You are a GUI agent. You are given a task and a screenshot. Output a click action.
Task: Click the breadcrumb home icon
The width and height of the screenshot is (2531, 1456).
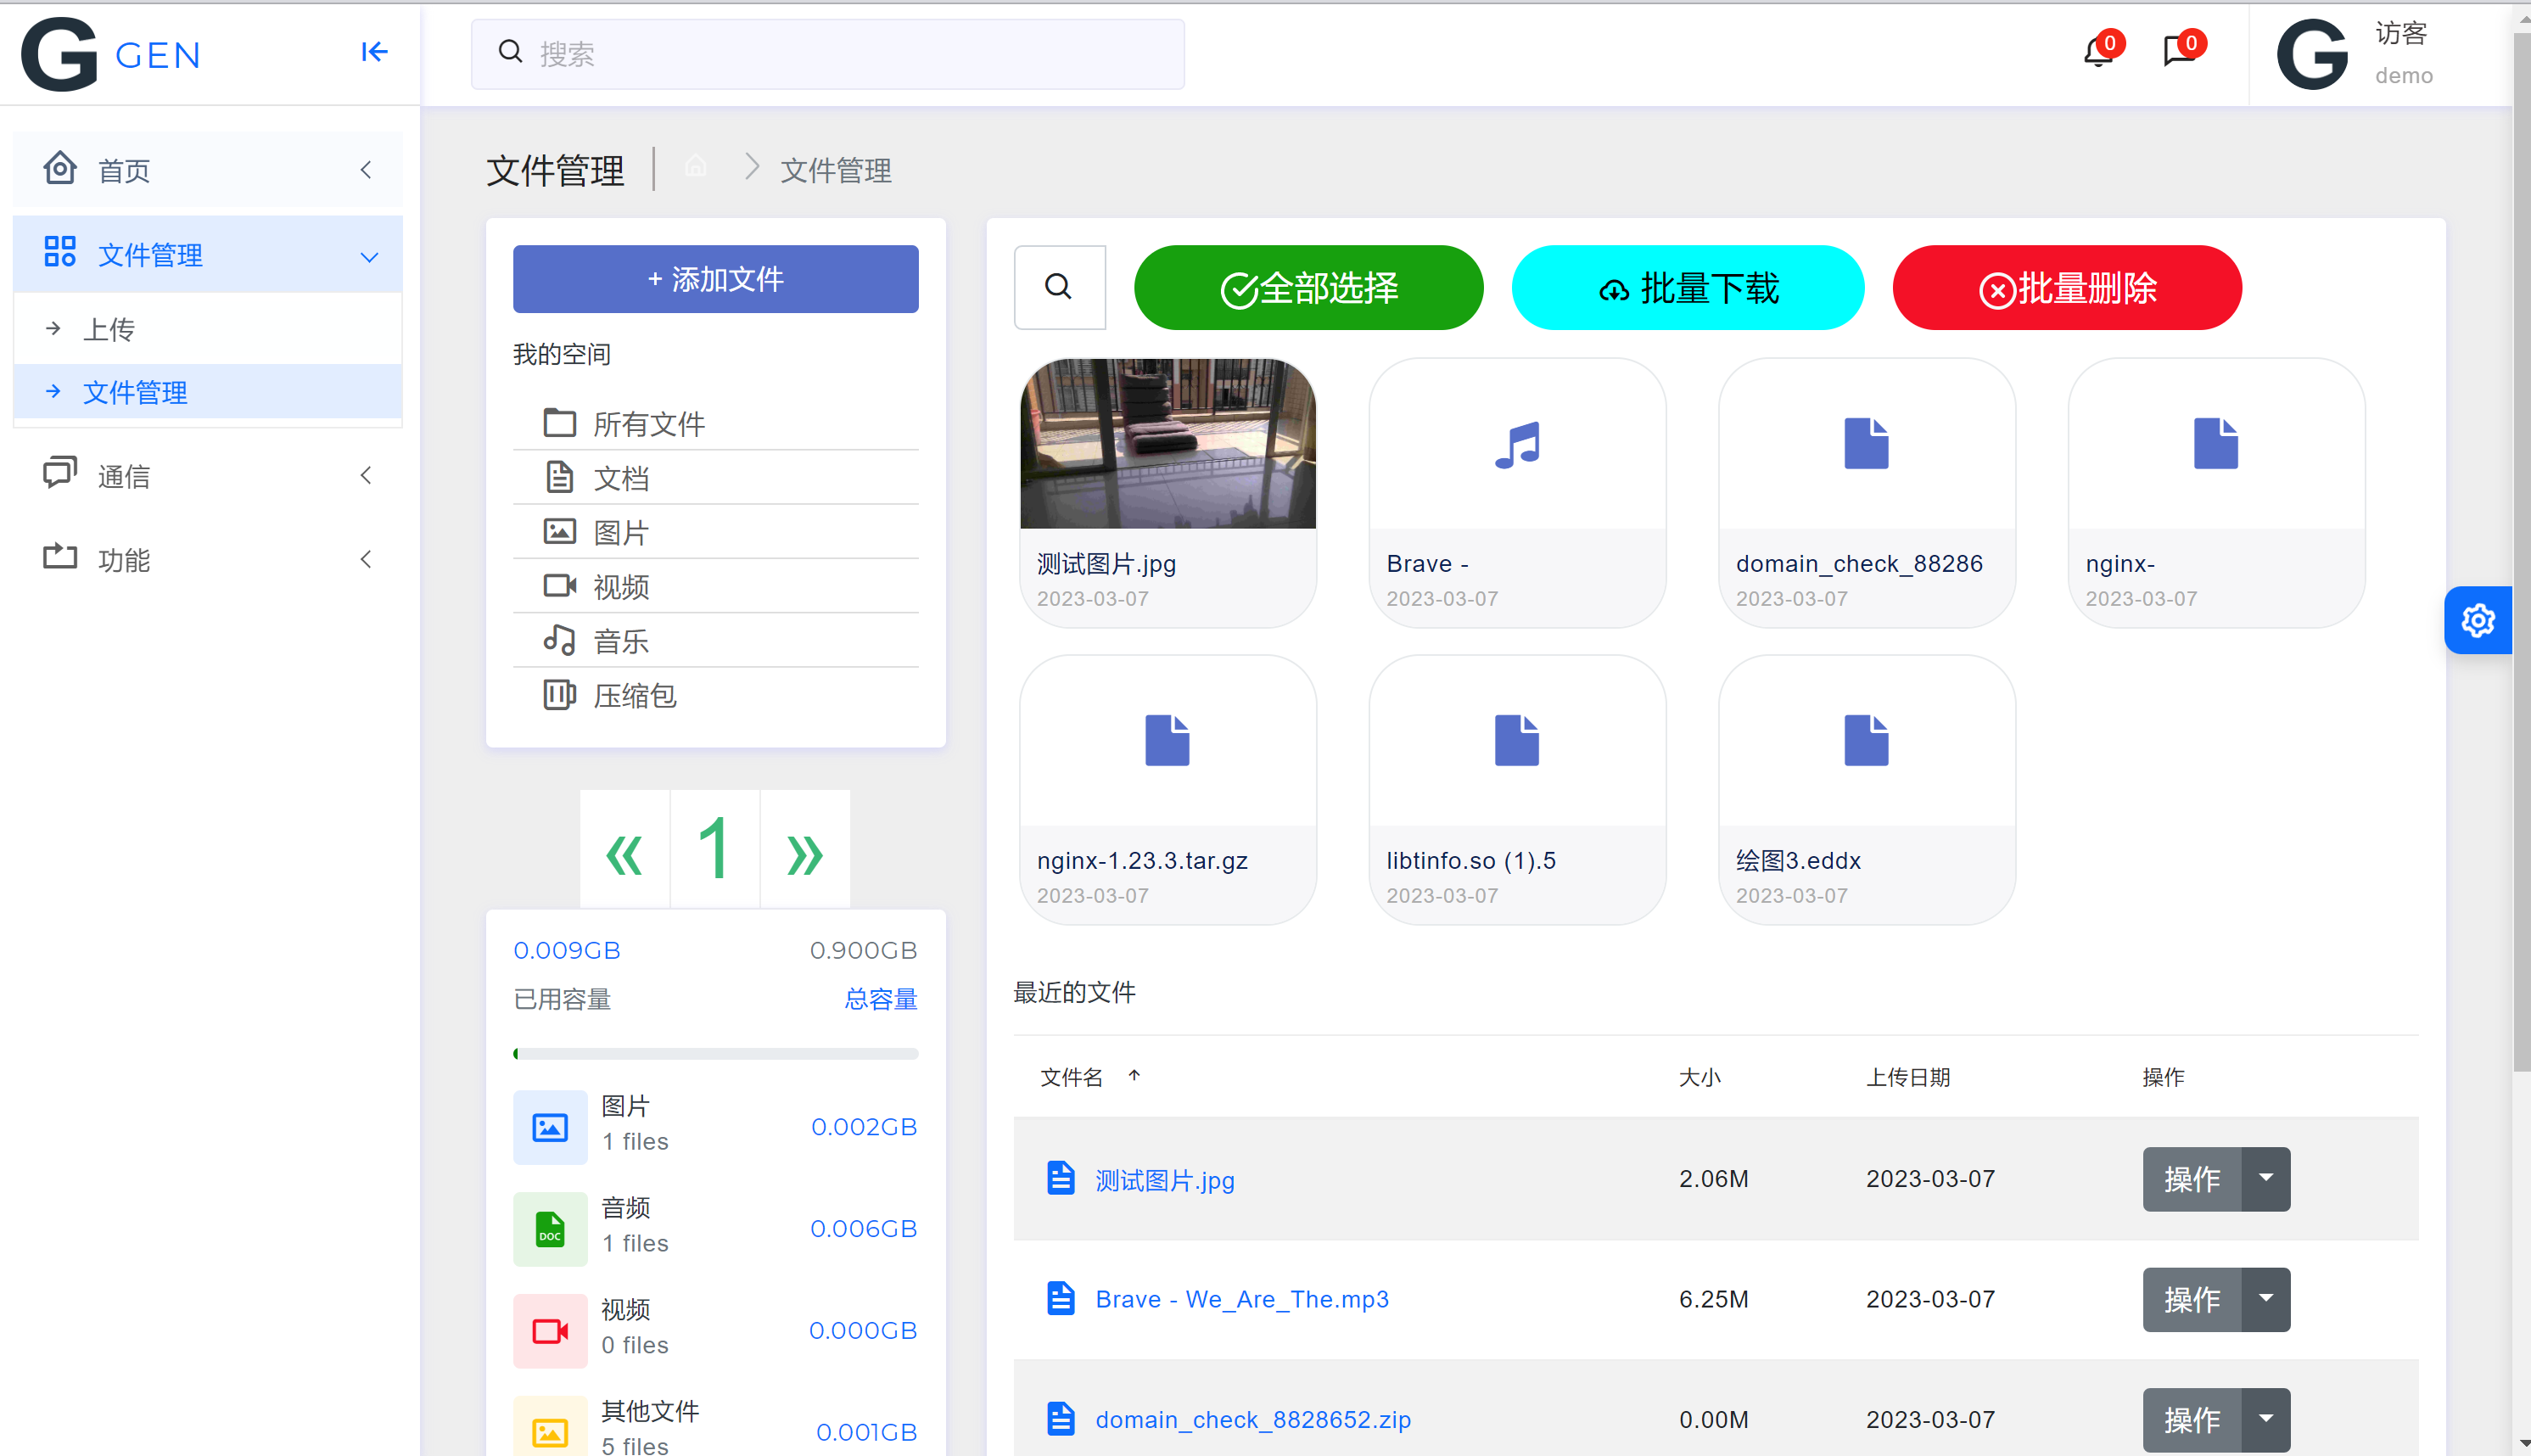click(695, 166)
